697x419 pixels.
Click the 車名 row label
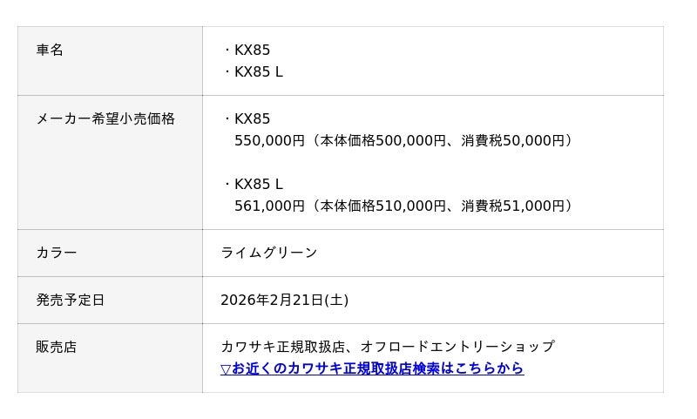pos(50,51)
